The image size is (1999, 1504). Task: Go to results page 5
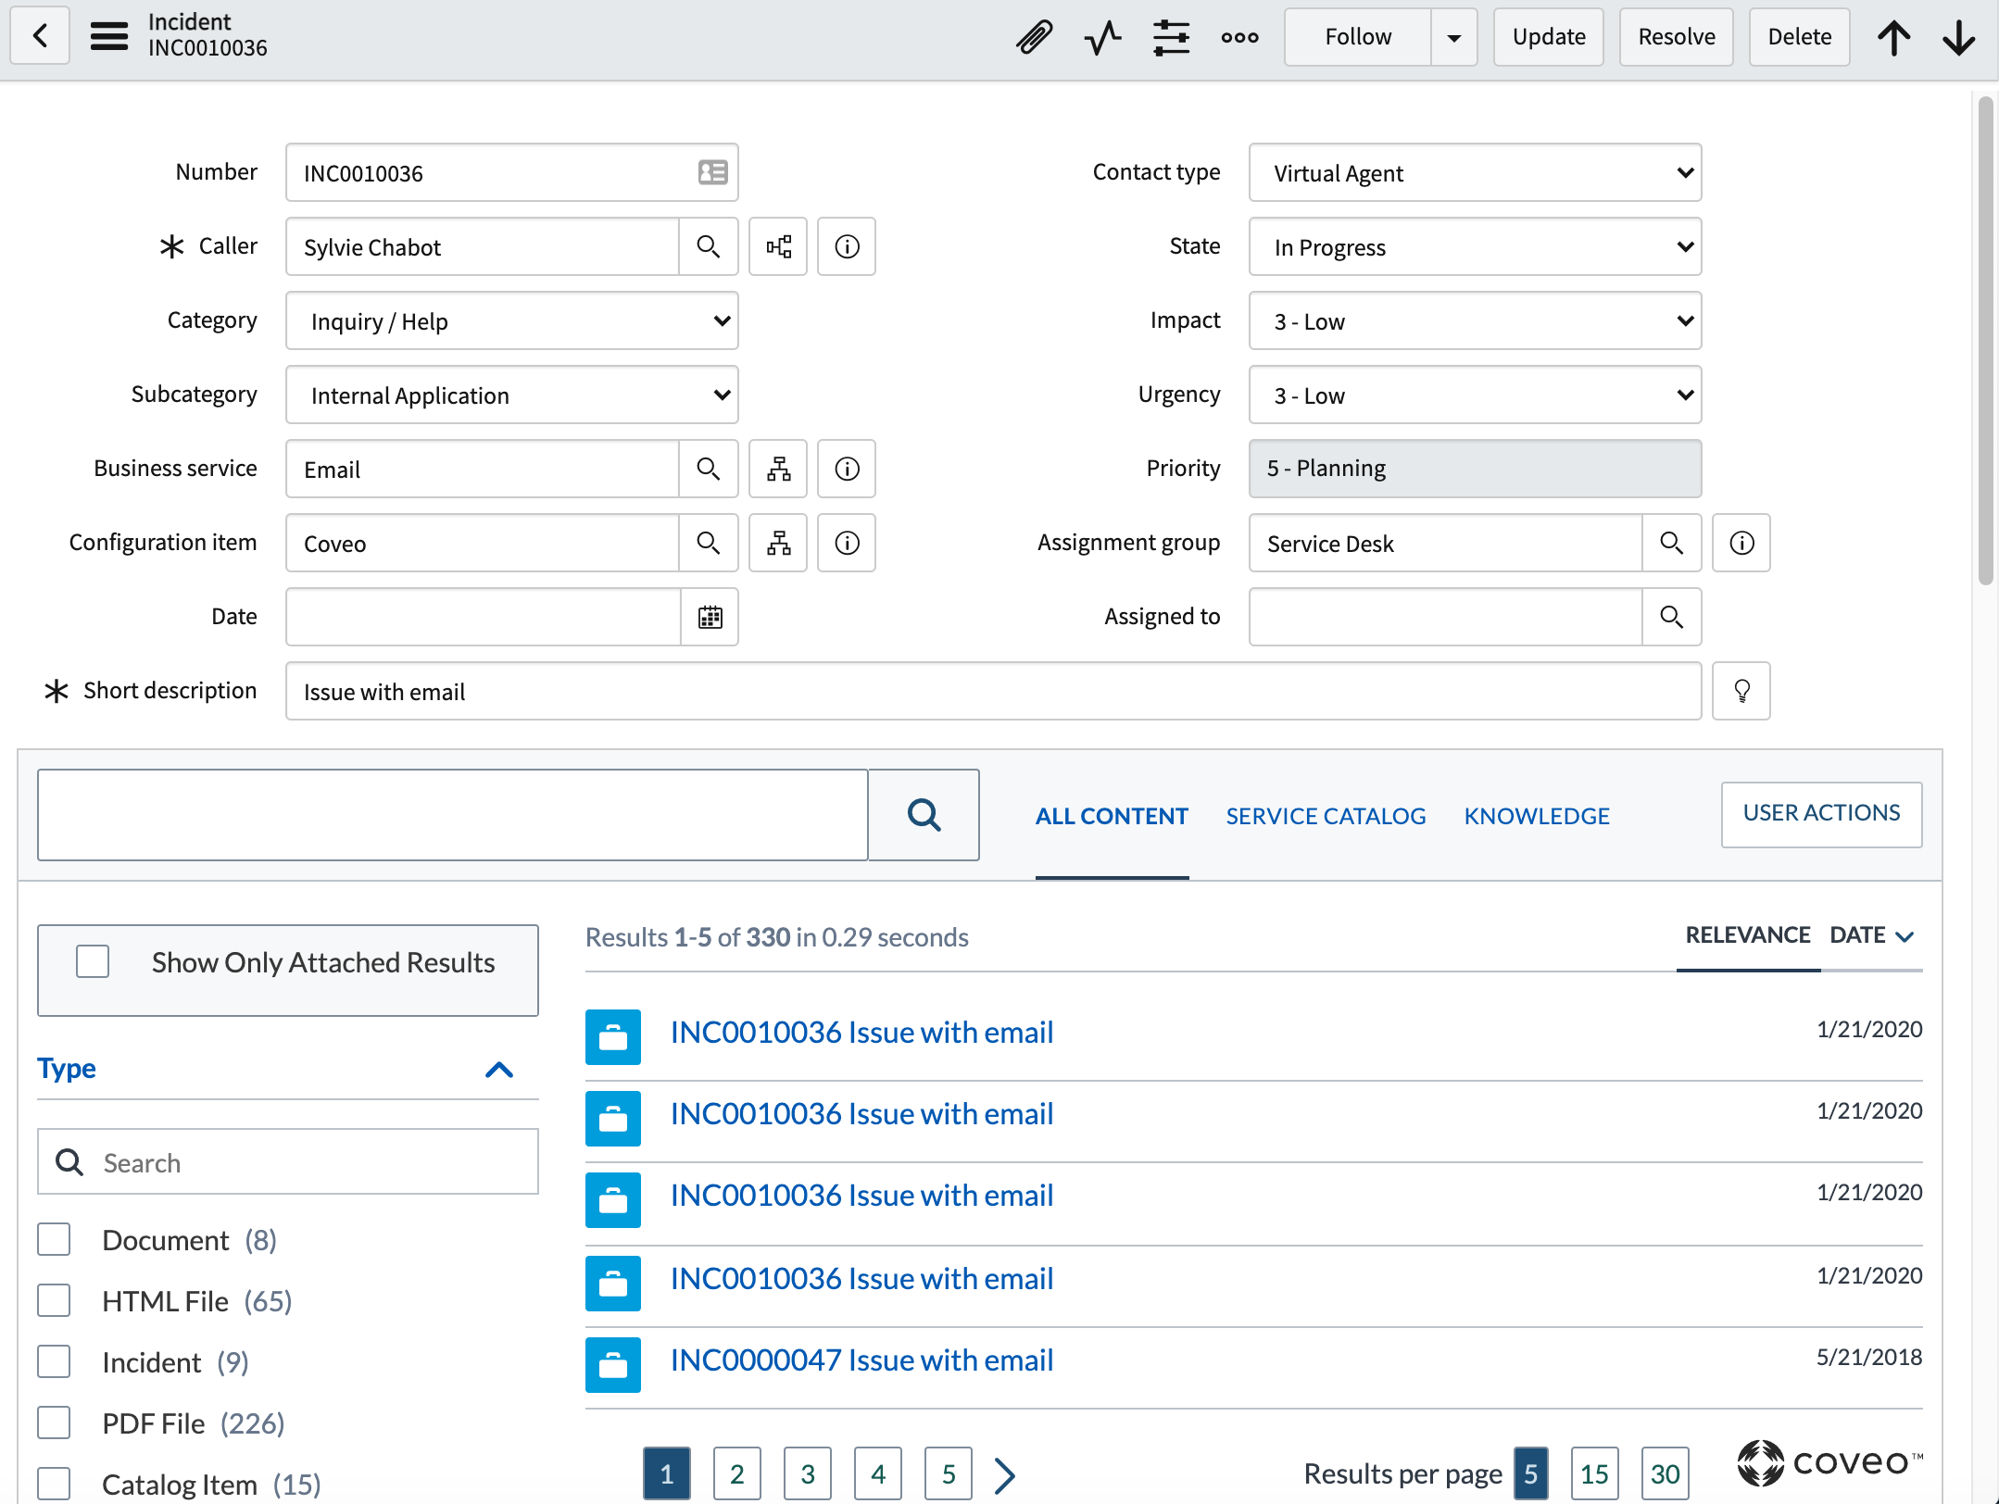coord(949,1473)
